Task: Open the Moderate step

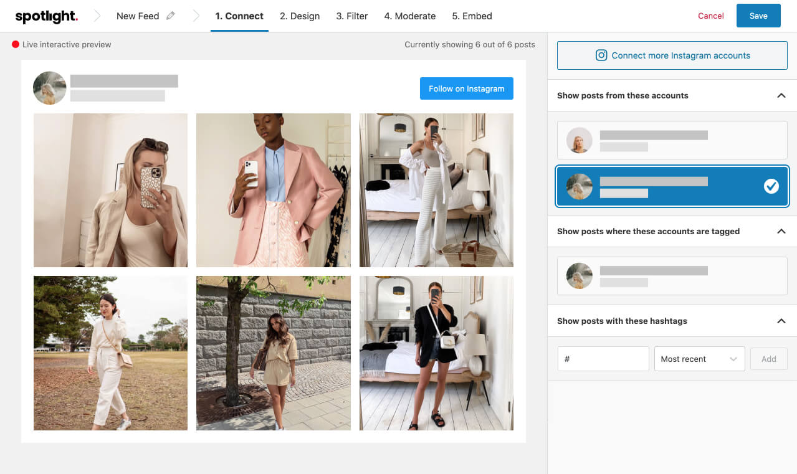Action: click(409, 16)
